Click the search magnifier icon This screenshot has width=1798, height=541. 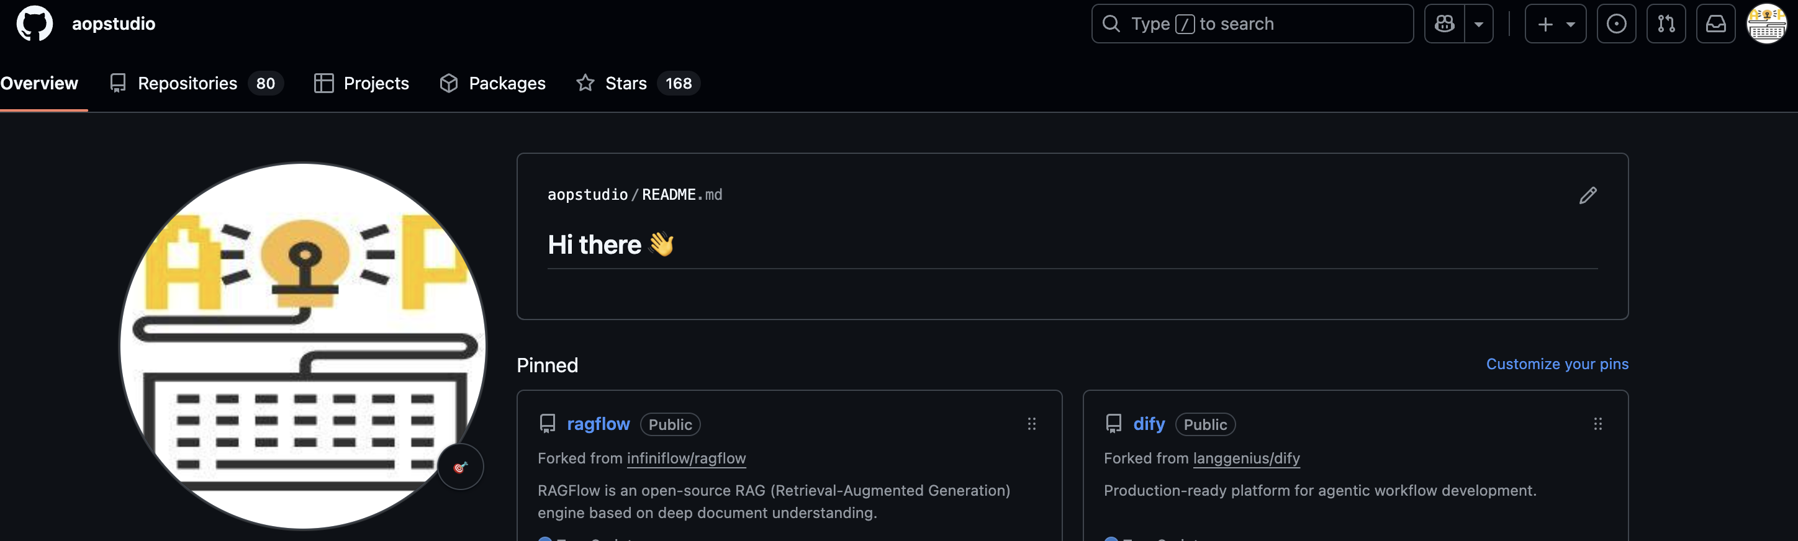[1111, 24]
